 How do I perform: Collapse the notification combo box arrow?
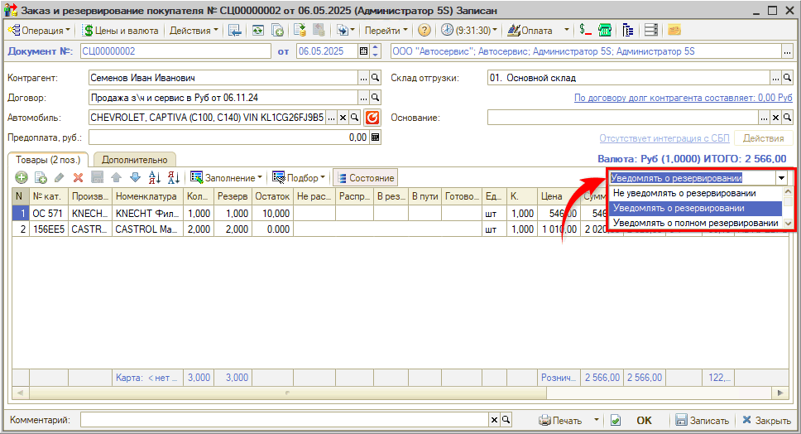tap(781, 177)
